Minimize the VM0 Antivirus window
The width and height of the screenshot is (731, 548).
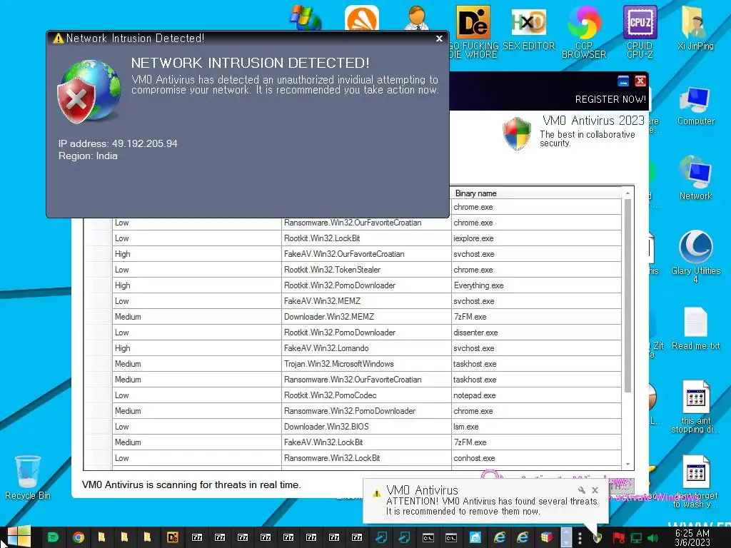[622, 81]
